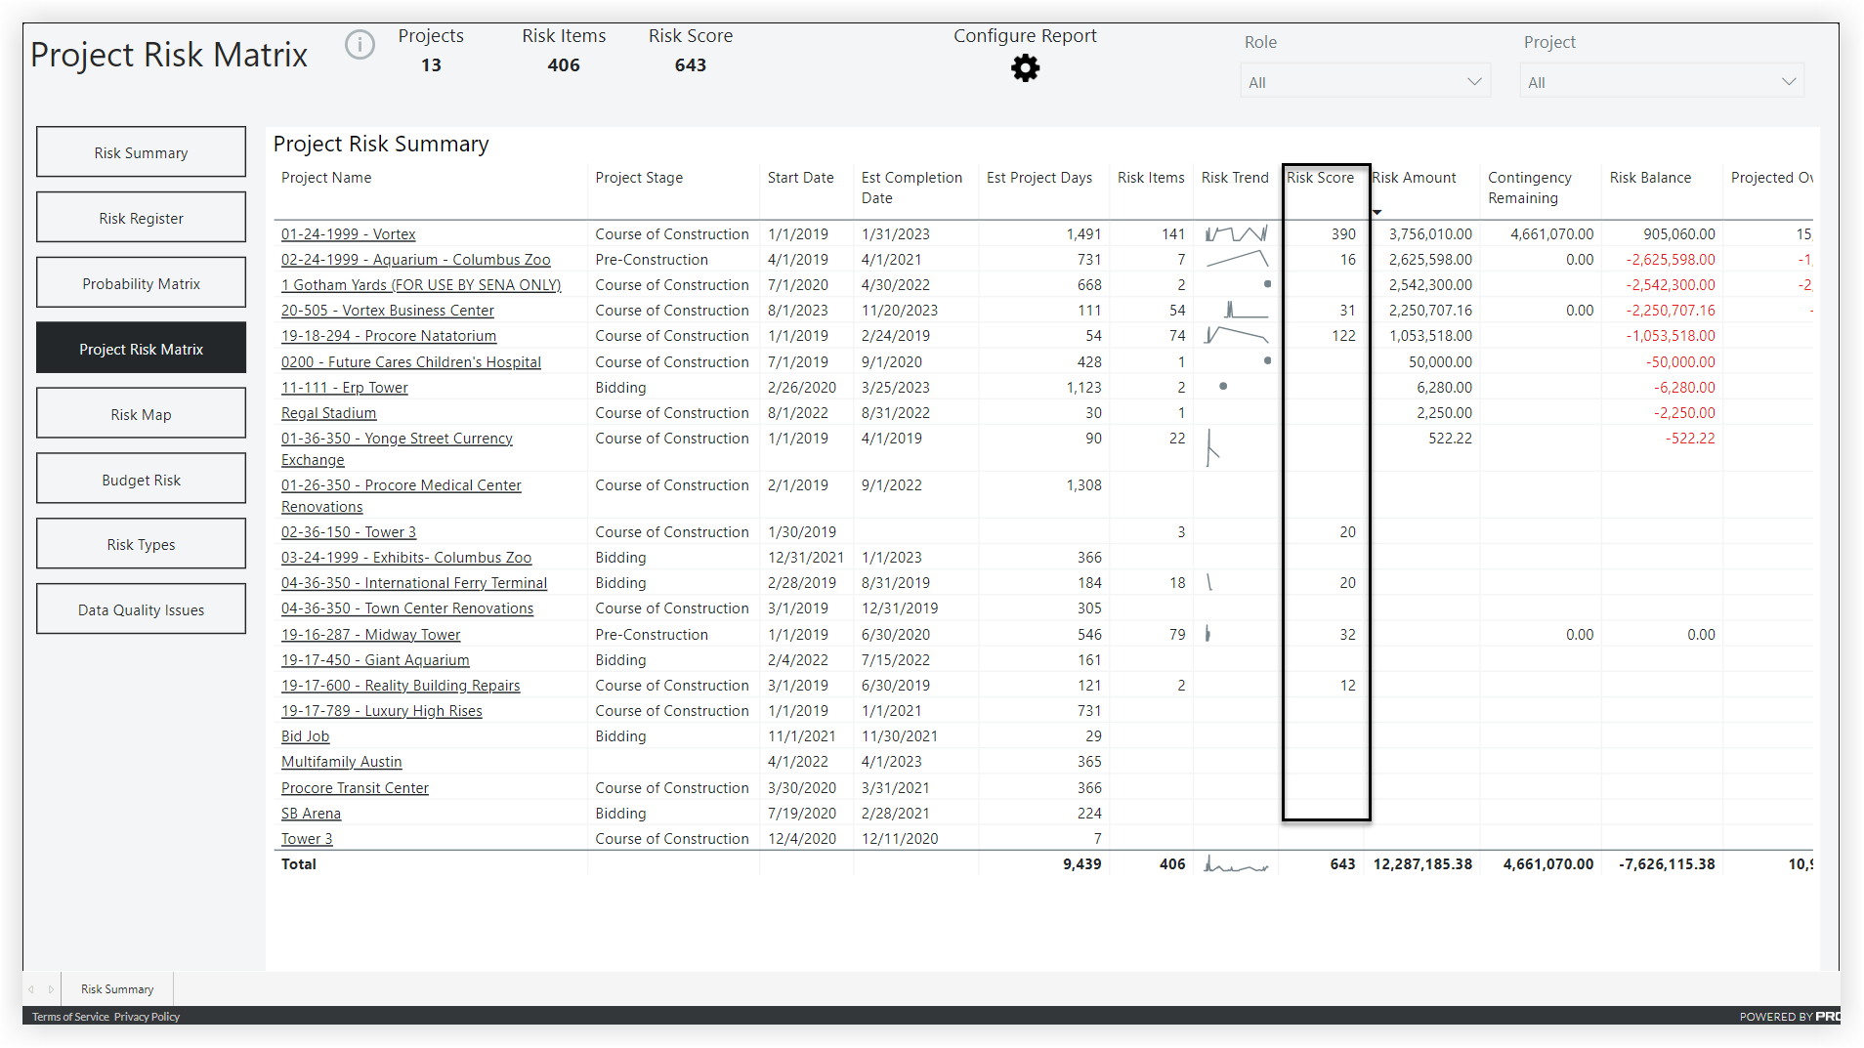The width and height of the screenshot is (1864, 1048).
Task: Open Luxury High Rises project link
Action: coord(382,711)
